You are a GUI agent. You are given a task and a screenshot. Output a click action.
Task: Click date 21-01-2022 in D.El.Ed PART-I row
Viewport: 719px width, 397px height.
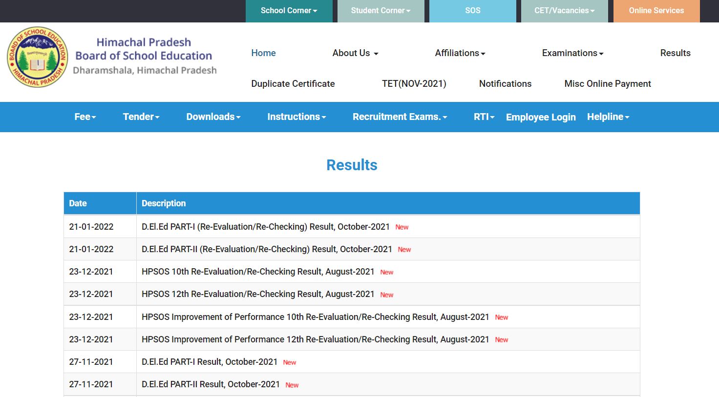(x=91, y=227)
